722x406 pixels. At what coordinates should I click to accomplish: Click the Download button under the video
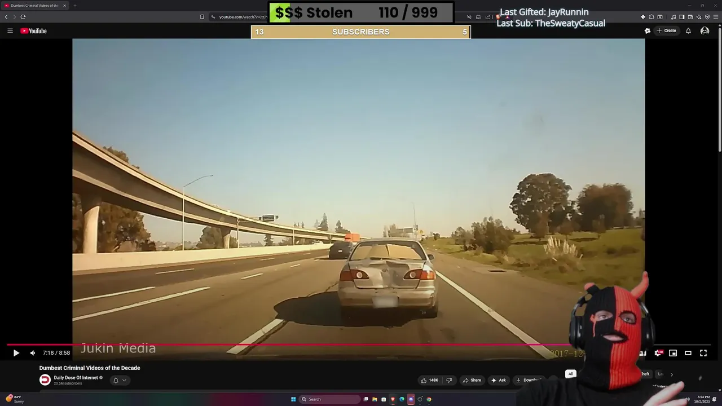coord(529,380)
